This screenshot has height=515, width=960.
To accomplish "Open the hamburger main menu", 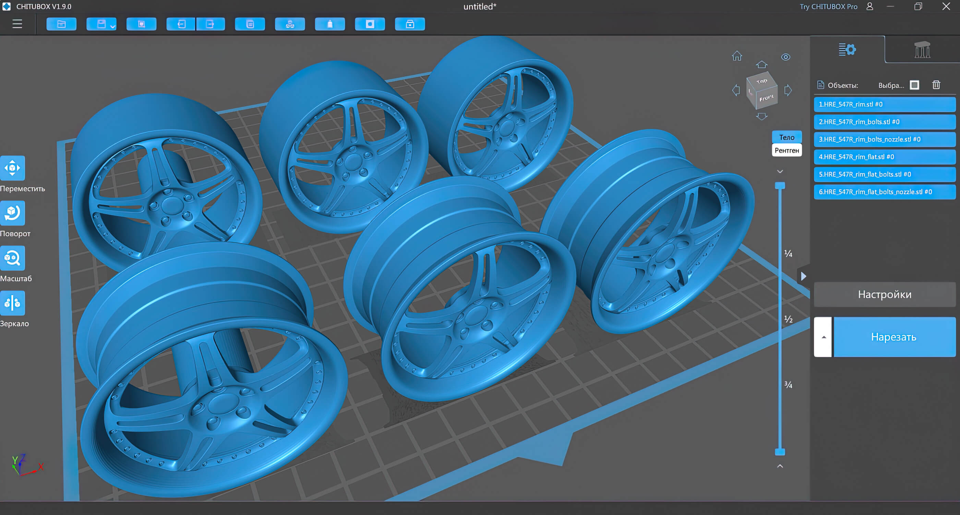I will (17, 24).
